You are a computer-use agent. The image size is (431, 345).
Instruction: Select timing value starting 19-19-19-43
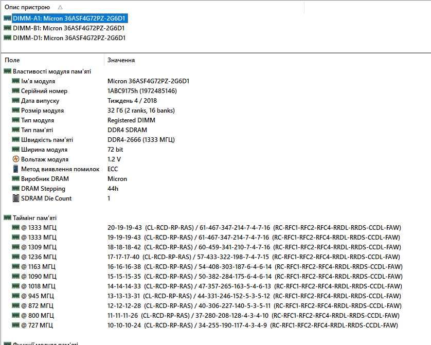pos(254,238)
